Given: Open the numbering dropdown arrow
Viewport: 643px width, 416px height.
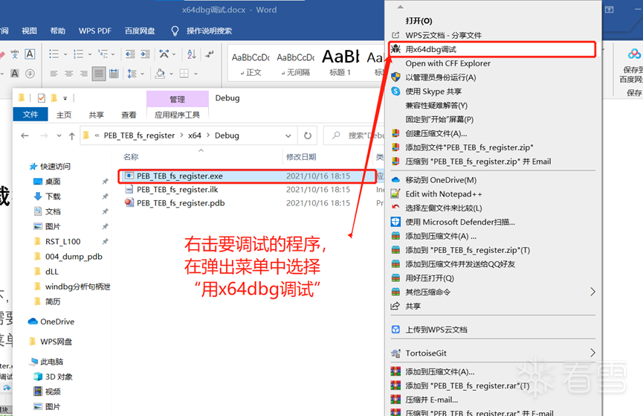Looking at the screenshot, I should (90, 54).
